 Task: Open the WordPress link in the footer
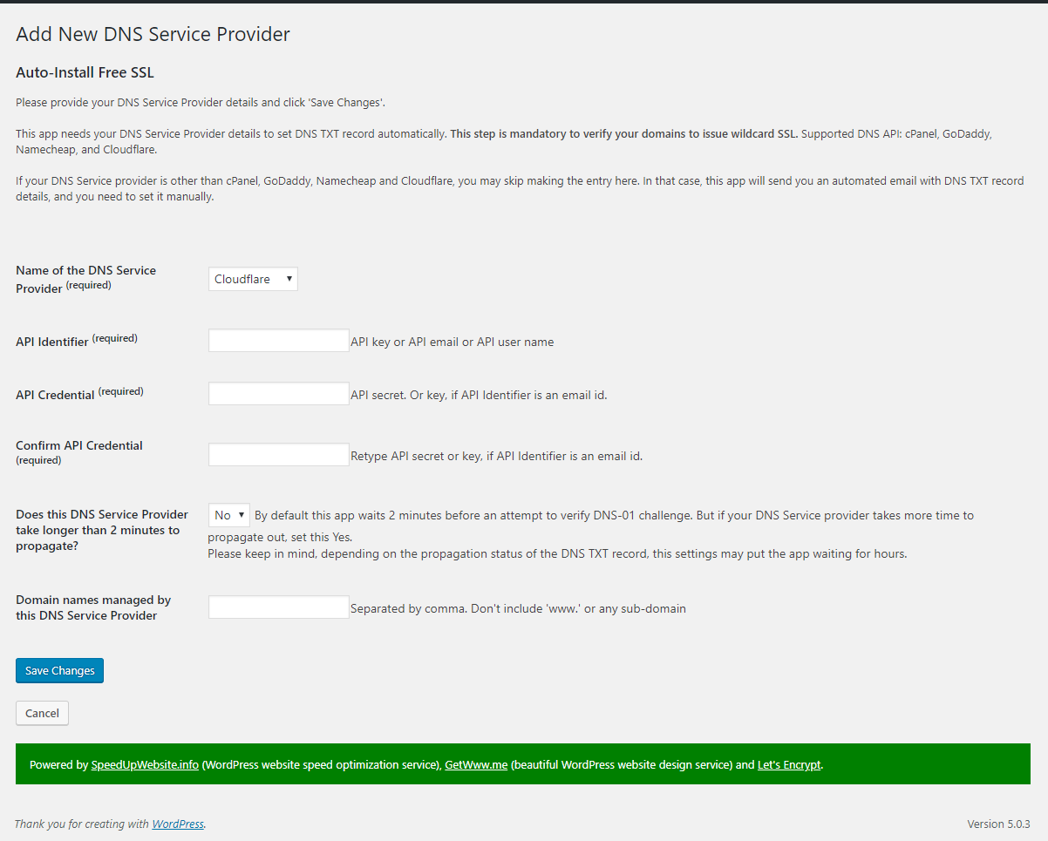178,824
